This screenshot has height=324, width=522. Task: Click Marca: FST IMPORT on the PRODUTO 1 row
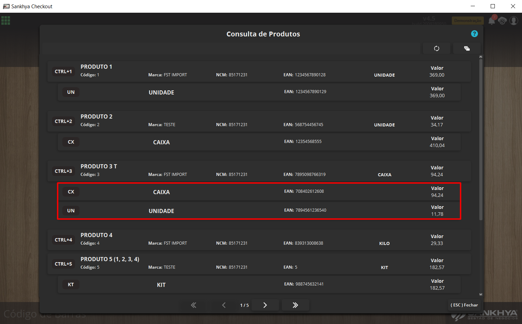tap(168, 75)
